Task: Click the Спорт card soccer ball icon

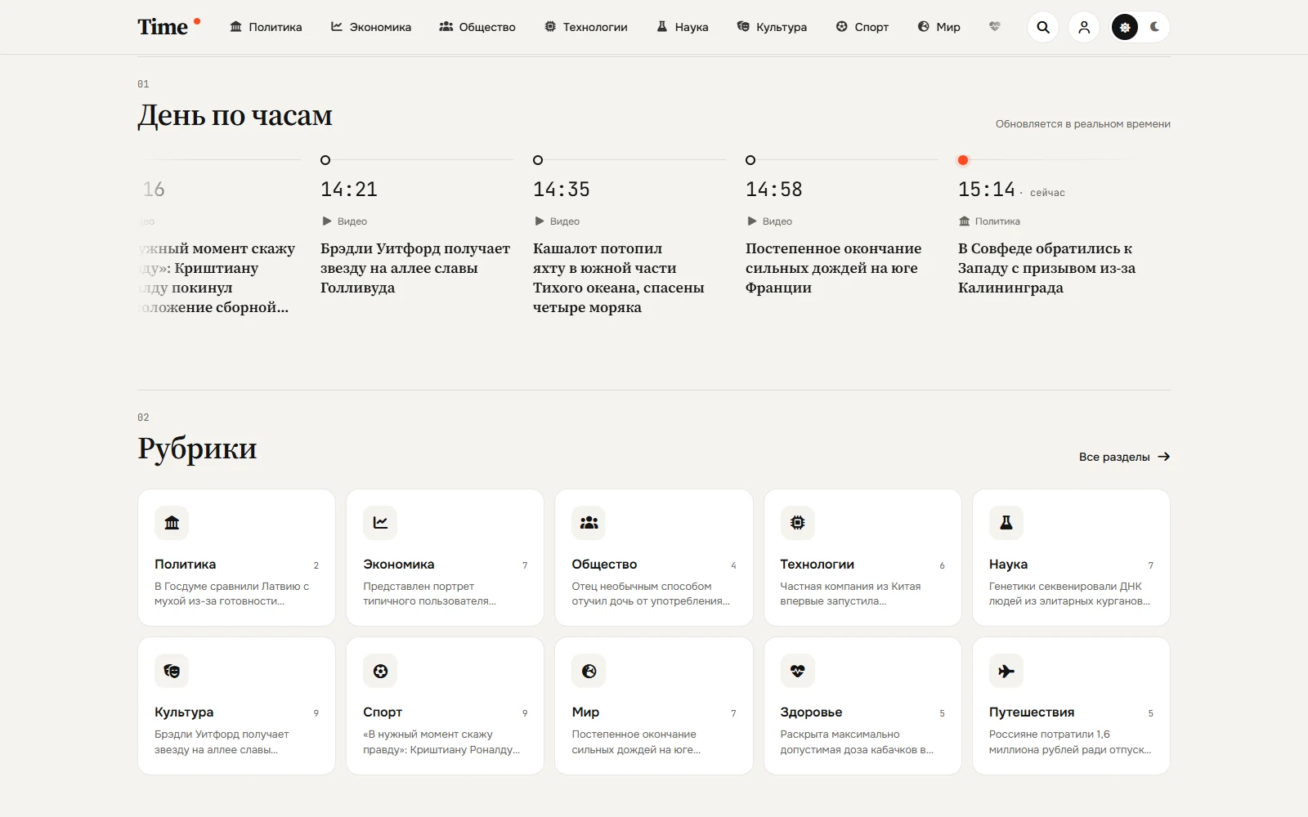Action: 380,671
